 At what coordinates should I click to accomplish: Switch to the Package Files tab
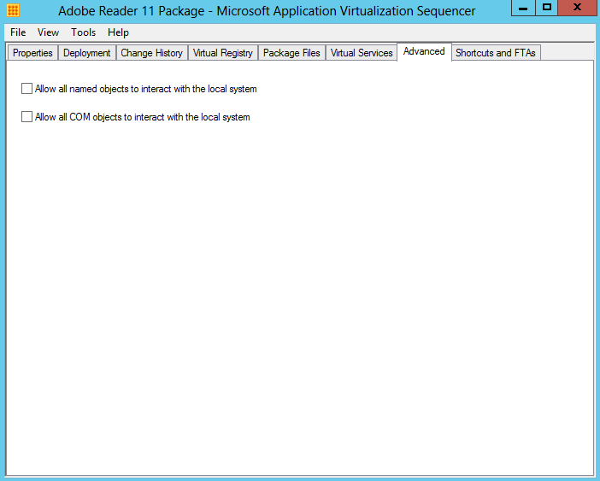point(291,53)
